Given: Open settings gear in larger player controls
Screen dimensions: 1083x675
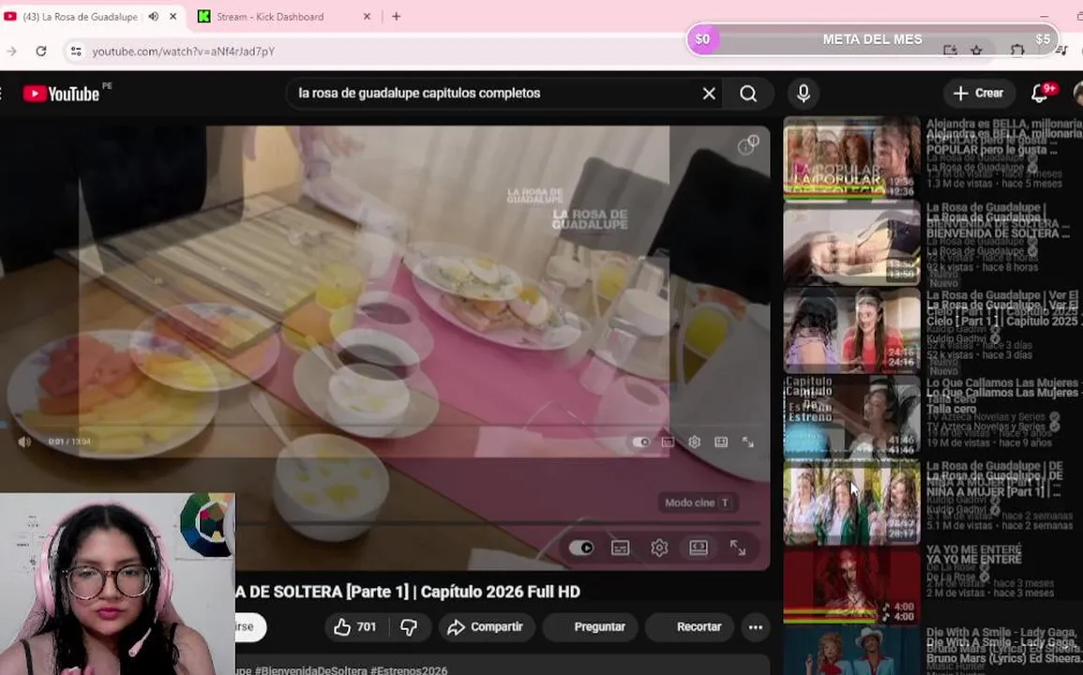Looking at the screenshot, I should pos(659,547).
